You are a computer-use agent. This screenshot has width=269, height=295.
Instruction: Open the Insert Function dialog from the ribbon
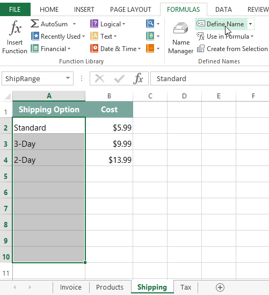[14, 37]
